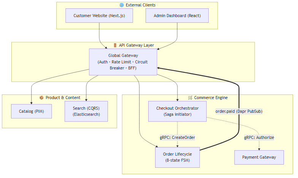Select the Global Gateway node
Image resolution: width=298 pixels, height=178 pixels.
click(123, 62)
